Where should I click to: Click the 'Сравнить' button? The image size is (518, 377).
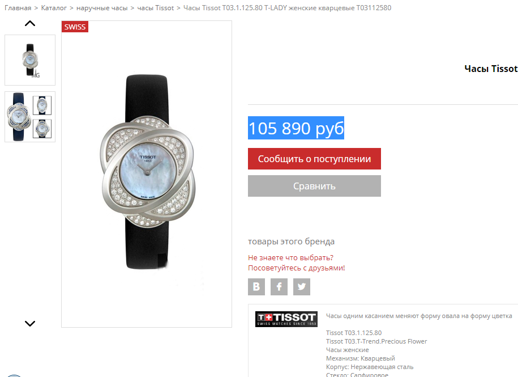(314, 186)
